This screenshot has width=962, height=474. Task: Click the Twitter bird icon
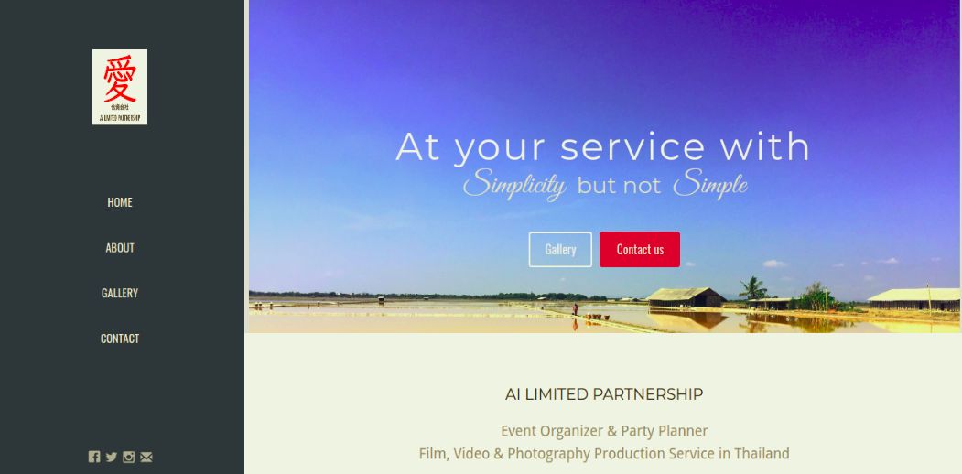click(111, 457)
